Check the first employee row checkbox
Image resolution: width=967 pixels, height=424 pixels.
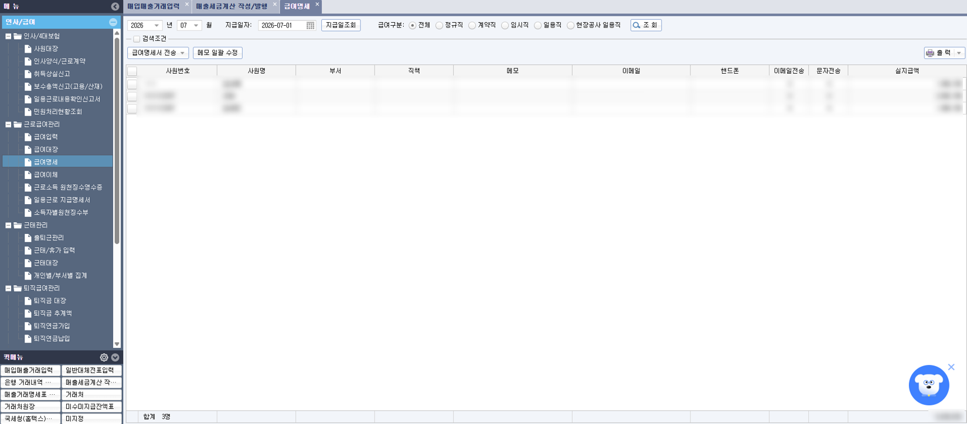(132, 84)
